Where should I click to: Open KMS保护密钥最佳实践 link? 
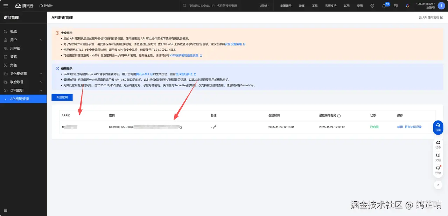186,56
